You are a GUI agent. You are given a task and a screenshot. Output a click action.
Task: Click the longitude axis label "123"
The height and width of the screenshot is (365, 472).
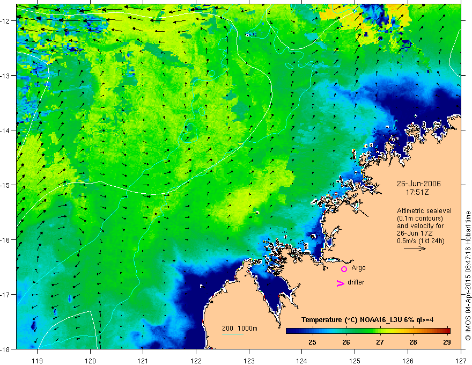pyautogui.click(x=249, y=361)
